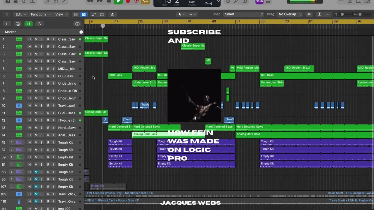Open the Snap Smart dropdown
Viewport: 374px width, 210px height.
tap(243, 14)
